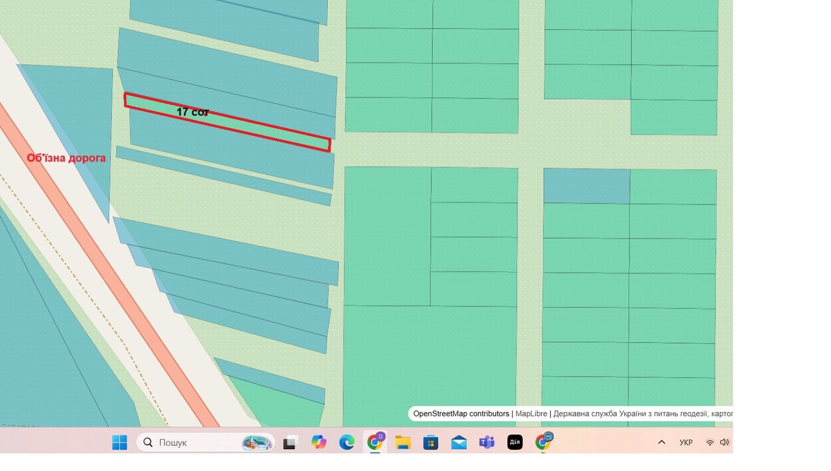Open the Wi-Fi network settings

click(x=709, y=442)
